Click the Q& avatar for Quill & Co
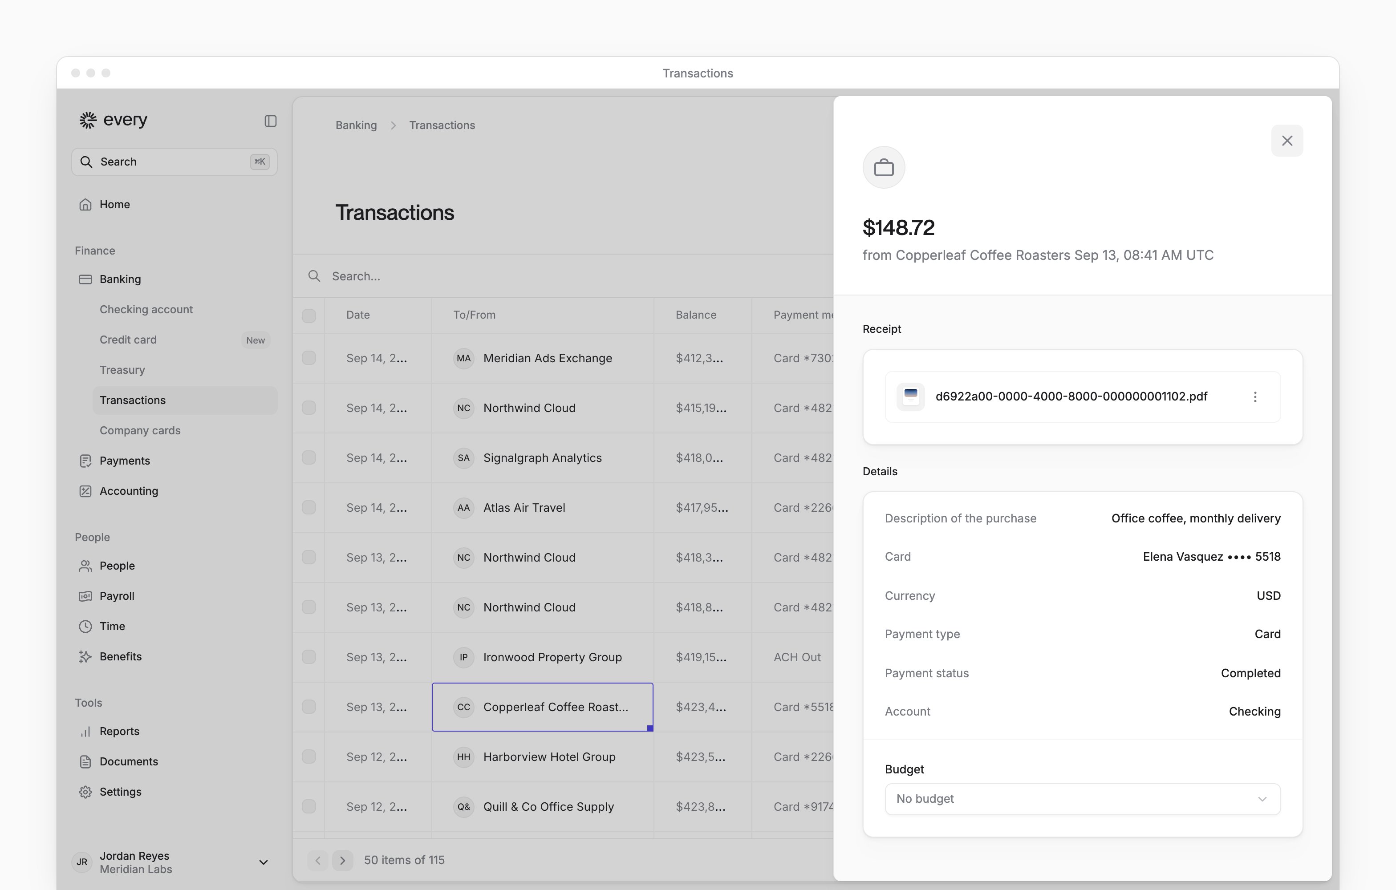 (x=464, y=806)
